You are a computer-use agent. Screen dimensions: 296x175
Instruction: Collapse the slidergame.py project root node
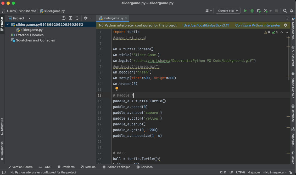click(x=8, y=24)
